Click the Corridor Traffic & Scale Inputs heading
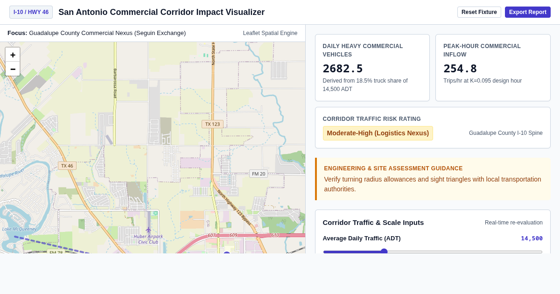Viewport: 560px width, 294px height. 373,223
